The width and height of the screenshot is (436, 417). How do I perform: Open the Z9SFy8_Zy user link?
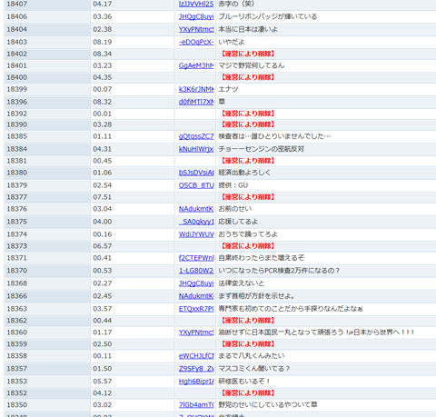pyautogui.click(x=196, y=369)
